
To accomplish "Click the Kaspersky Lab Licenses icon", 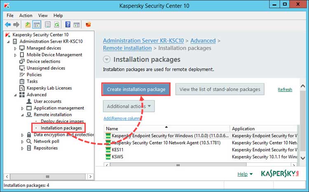I will click(x=22, y=88).
